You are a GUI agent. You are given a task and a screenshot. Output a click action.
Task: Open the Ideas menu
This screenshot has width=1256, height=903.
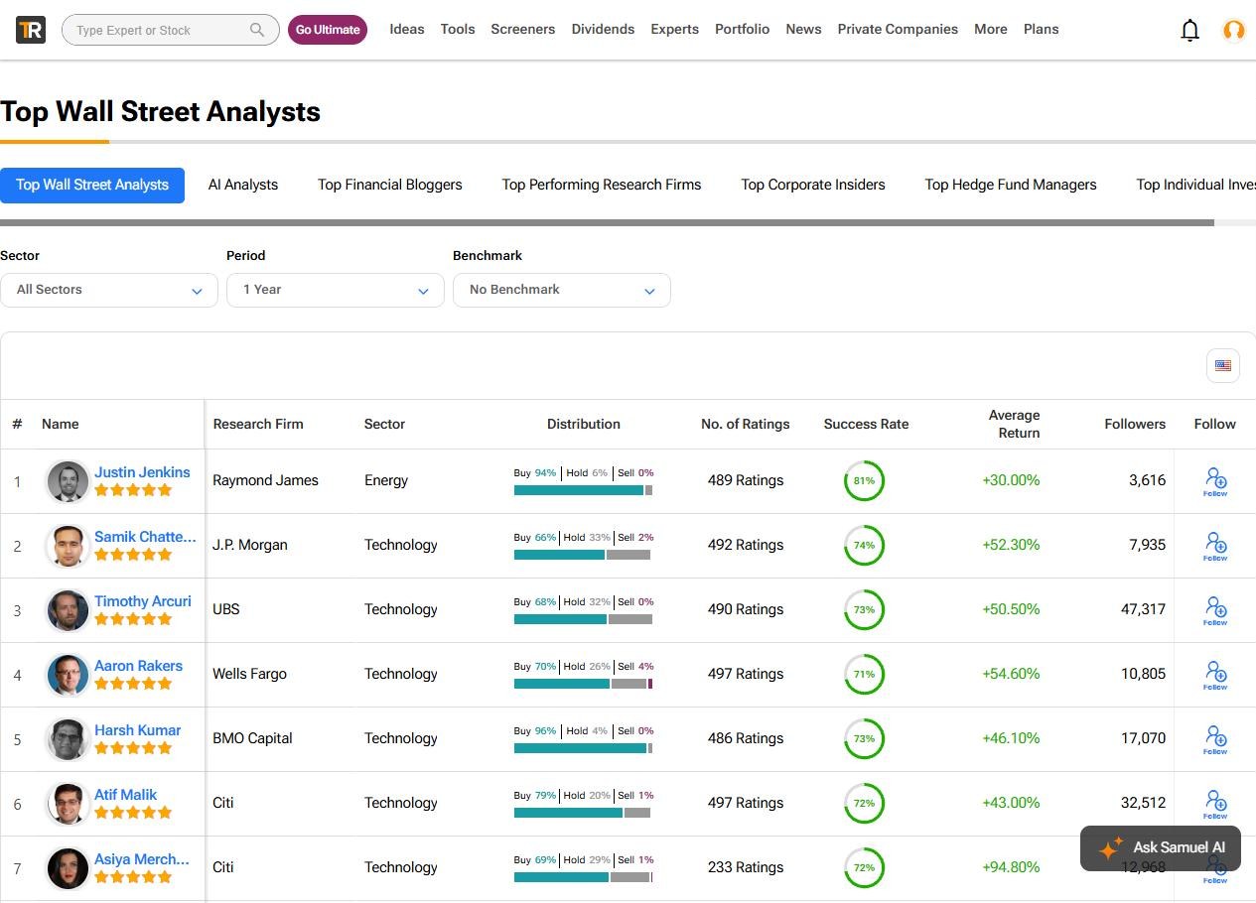[407, 29]
